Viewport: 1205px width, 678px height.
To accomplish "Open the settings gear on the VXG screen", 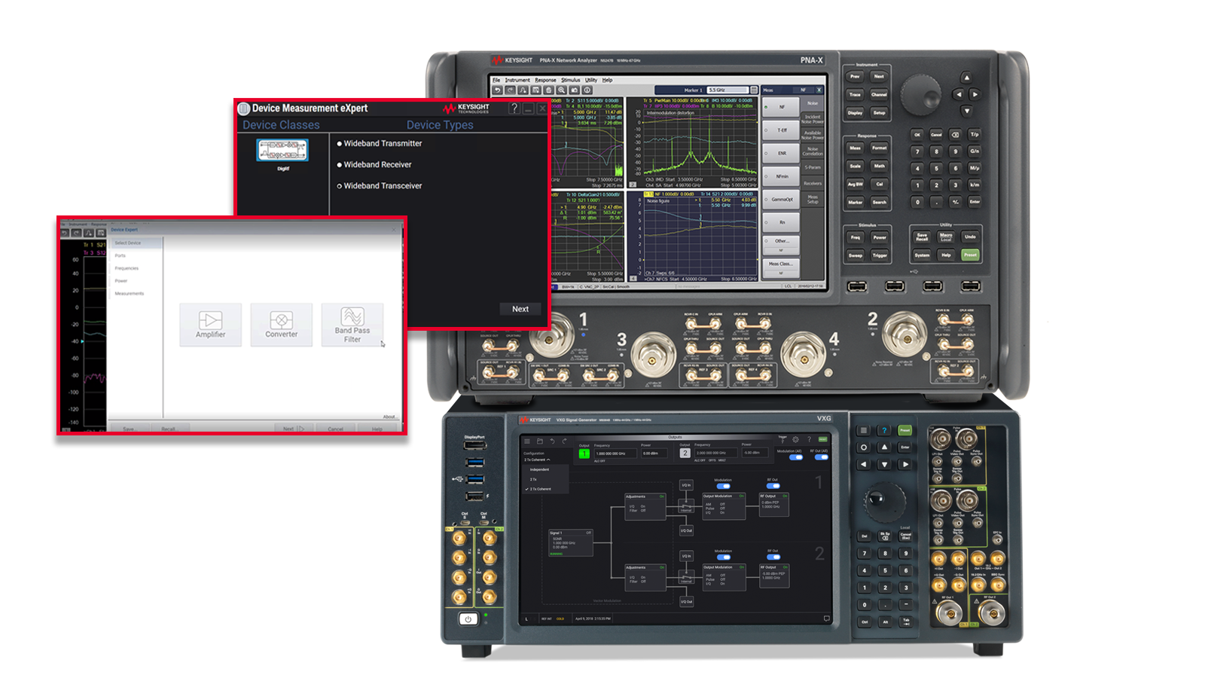I will (x=795, y=439).
